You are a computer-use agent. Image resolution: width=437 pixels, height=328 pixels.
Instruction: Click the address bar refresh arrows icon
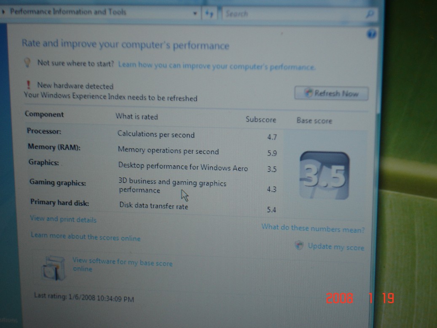(x=209, y=13)
